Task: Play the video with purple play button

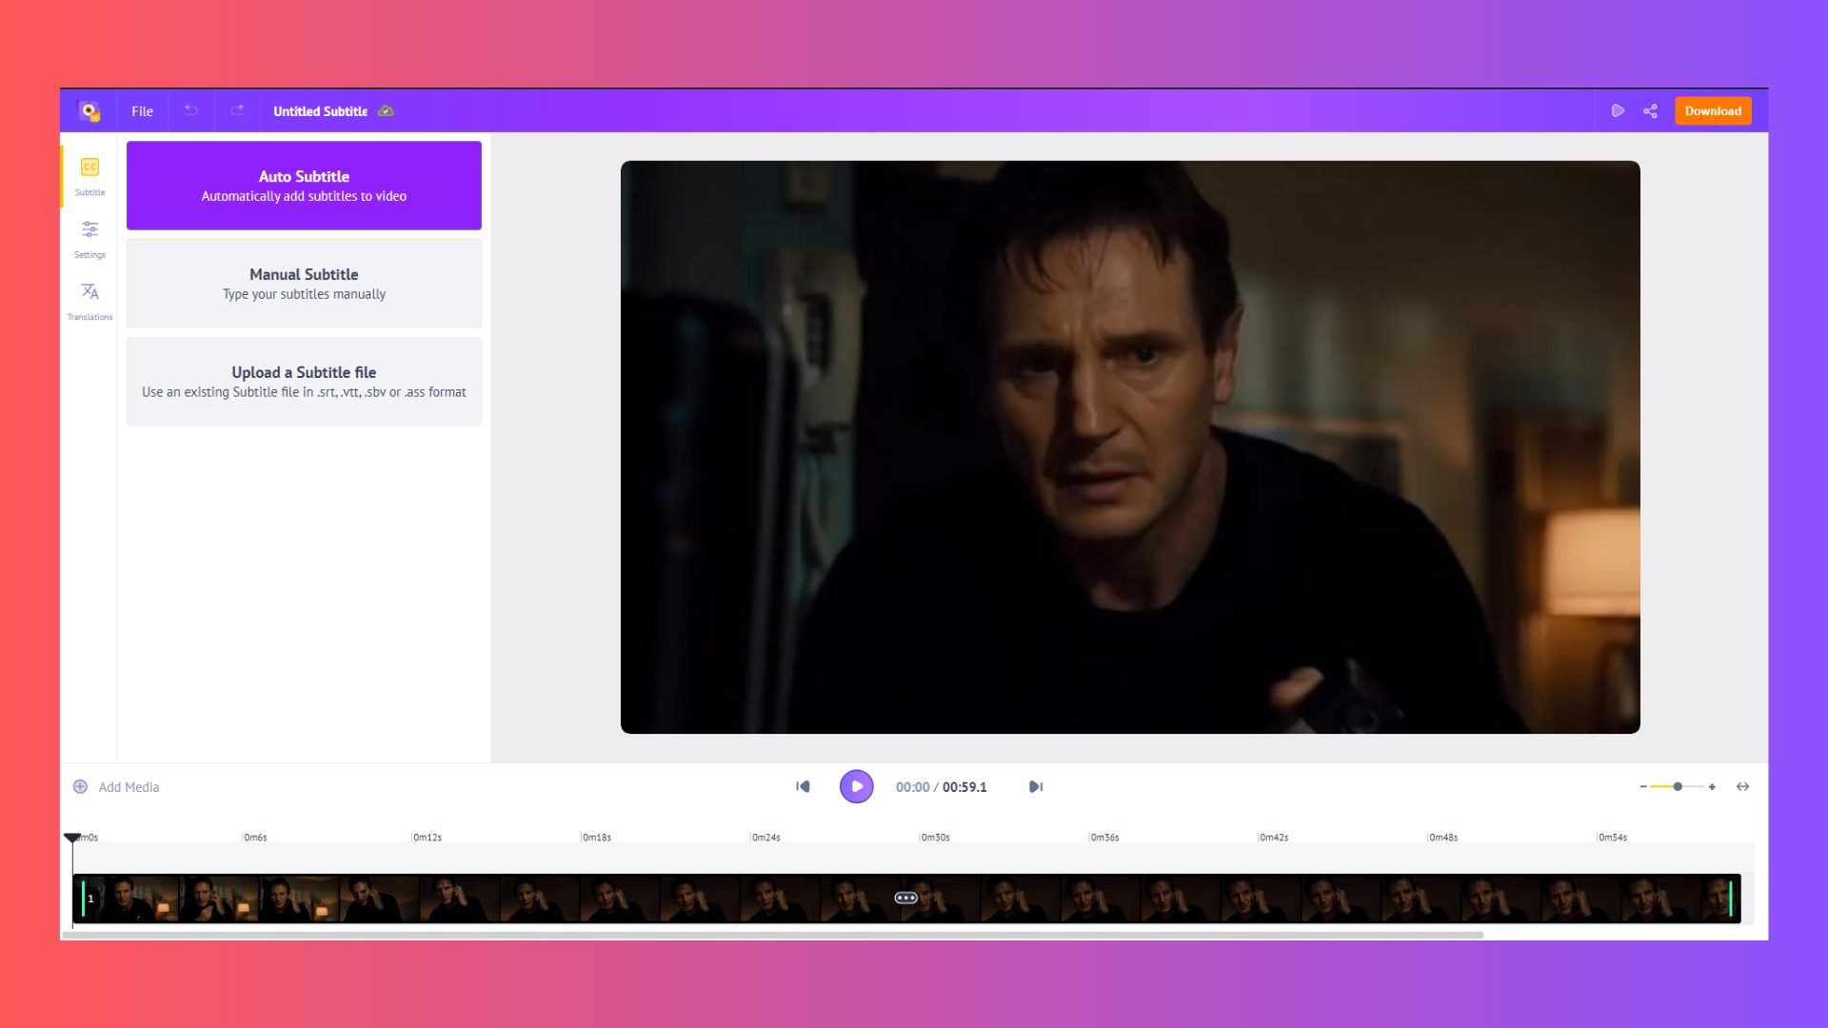Action: (856, 786)
